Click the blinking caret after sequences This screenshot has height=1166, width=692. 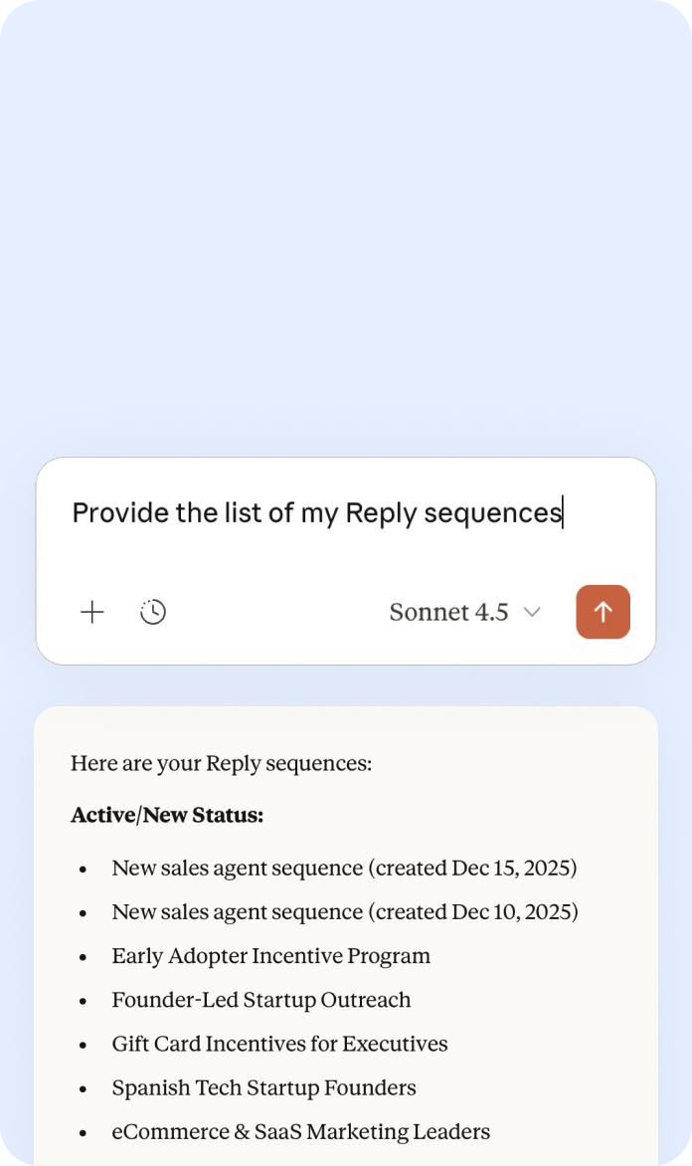pos(563,513)
